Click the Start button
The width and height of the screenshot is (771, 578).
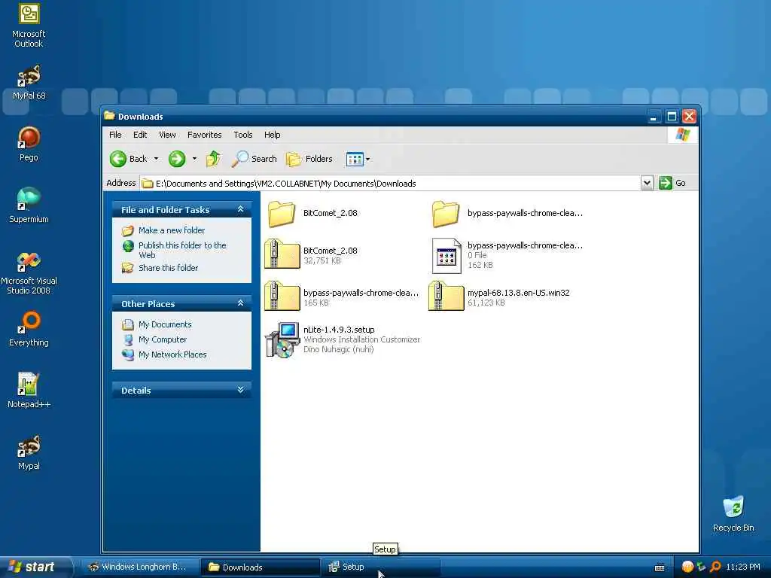(36, 567)
